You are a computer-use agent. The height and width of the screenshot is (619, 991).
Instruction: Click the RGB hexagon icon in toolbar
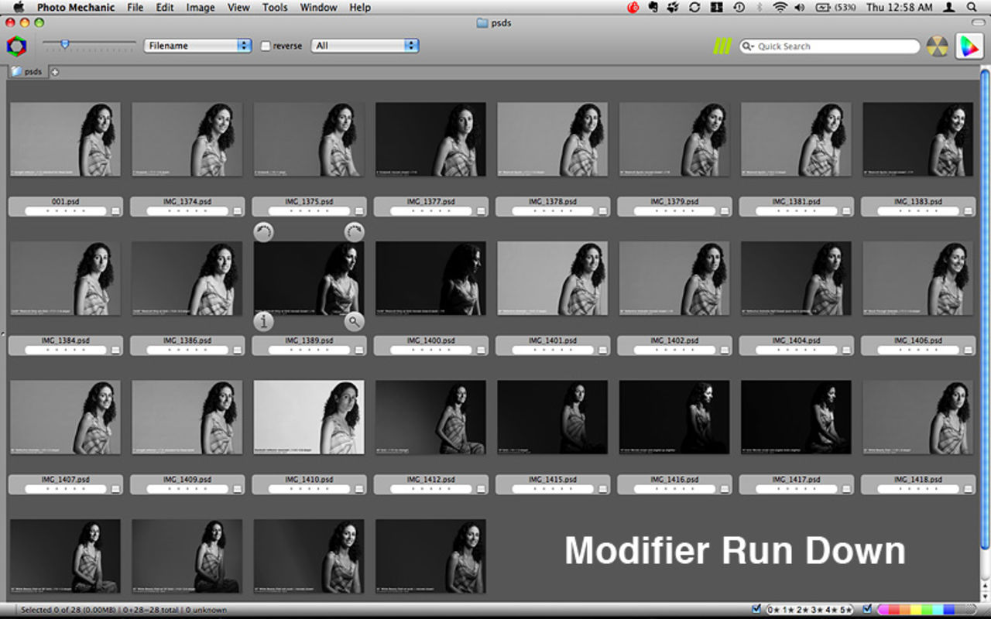16,46
